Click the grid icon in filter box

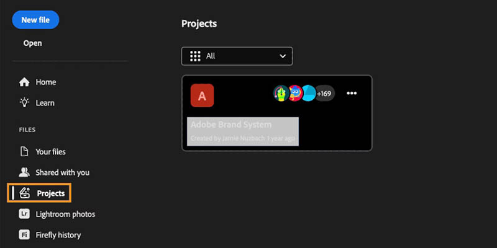pos(195,56)
